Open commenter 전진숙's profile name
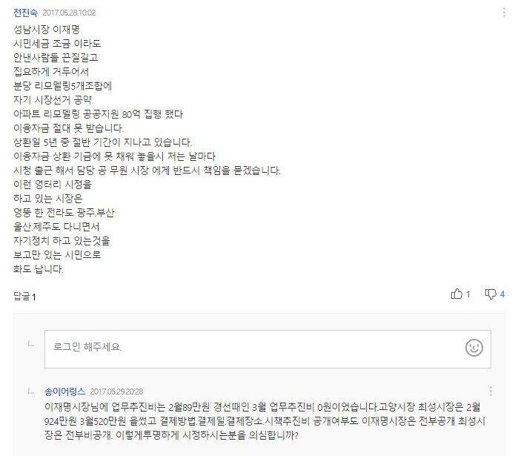 [x=25, y=13]
